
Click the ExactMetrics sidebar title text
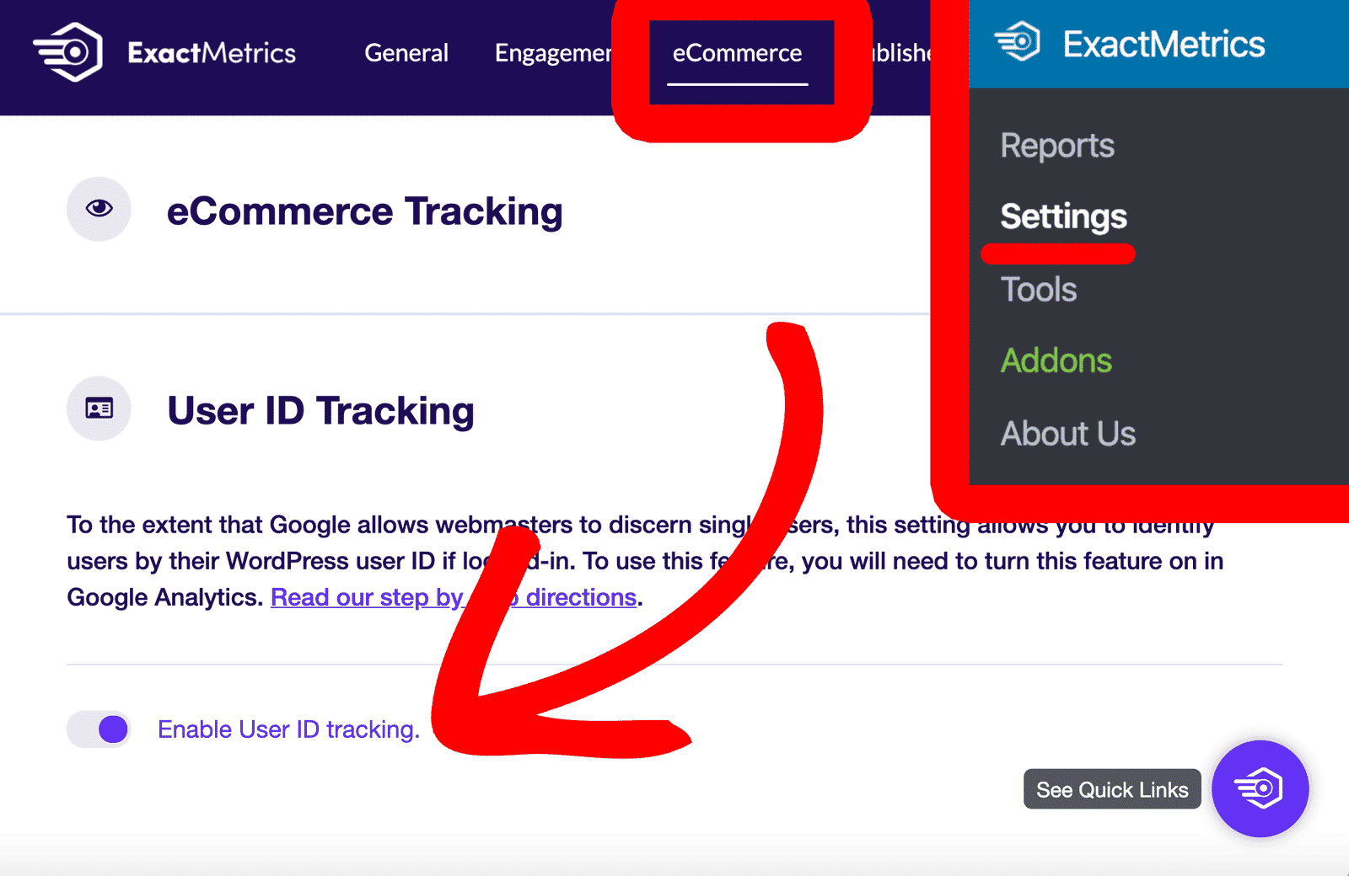pyautogui.click(x=1164, y=44)
